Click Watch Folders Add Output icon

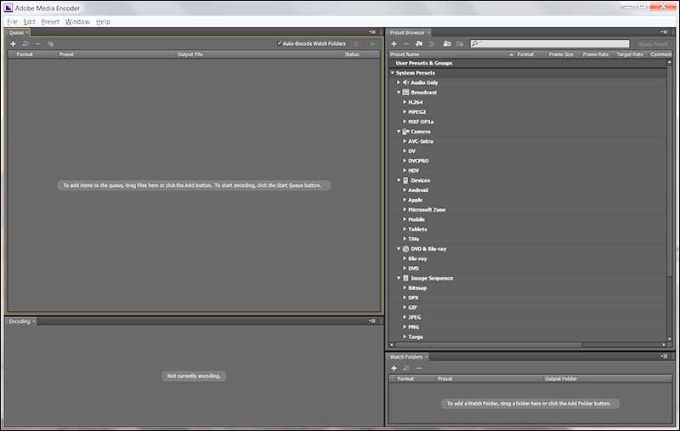(x=406, y=368)
